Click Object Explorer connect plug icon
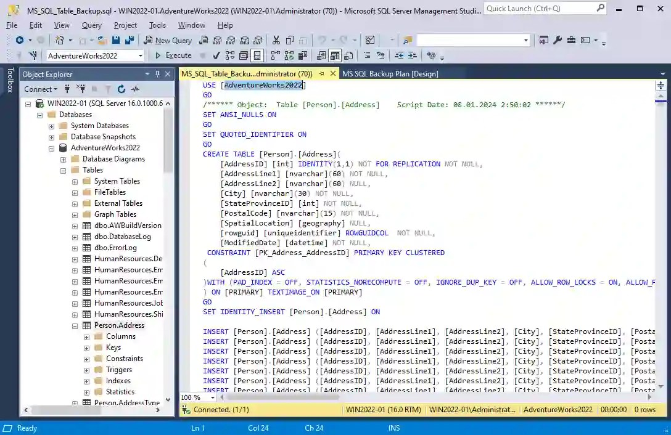The width and height of the screenshot is (671, 435). tap(67, 89)
